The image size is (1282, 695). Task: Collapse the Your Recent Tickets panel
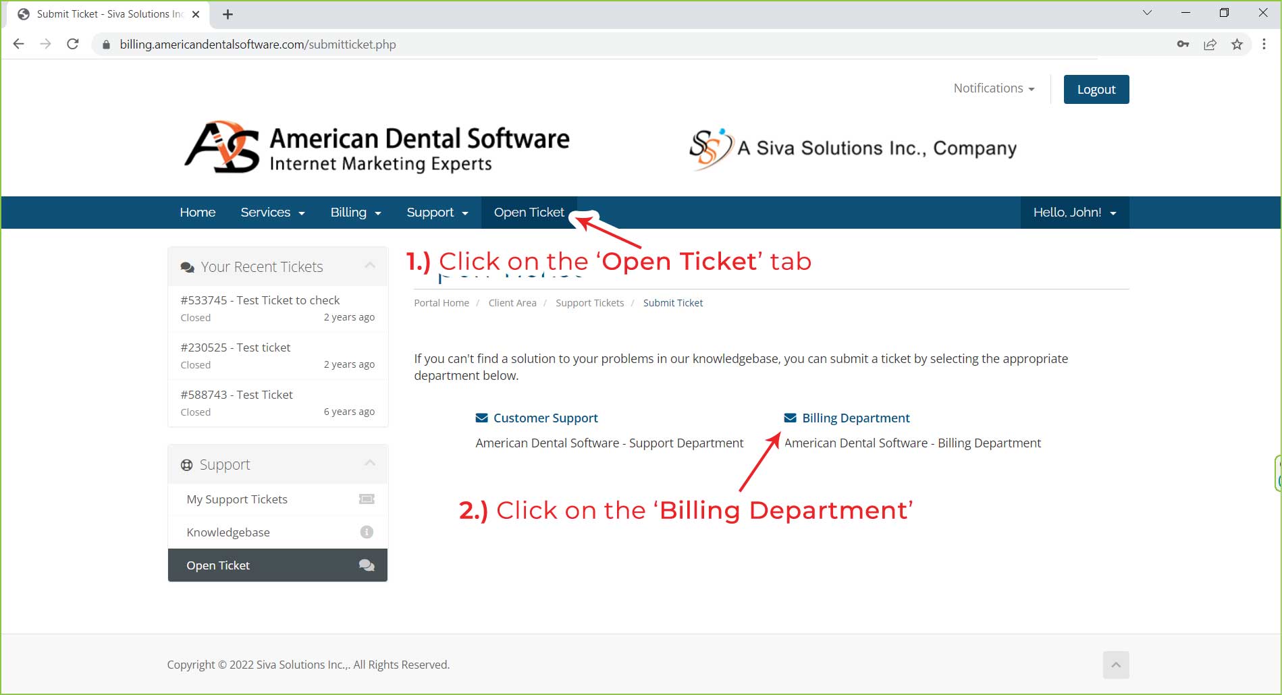(x=370, y=266)
